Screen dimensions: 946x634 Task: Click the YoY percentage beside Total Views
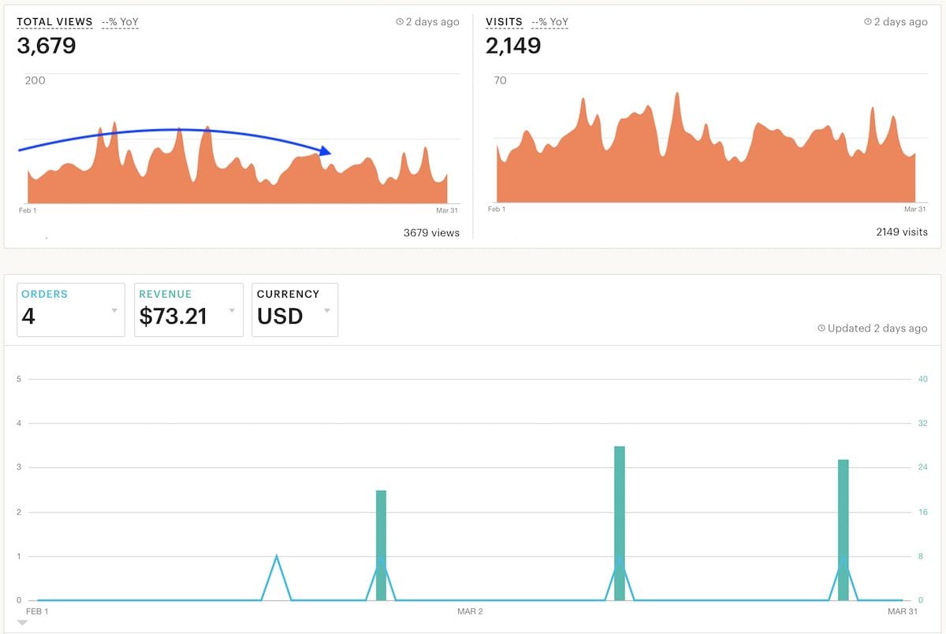(x=120, y=22)
